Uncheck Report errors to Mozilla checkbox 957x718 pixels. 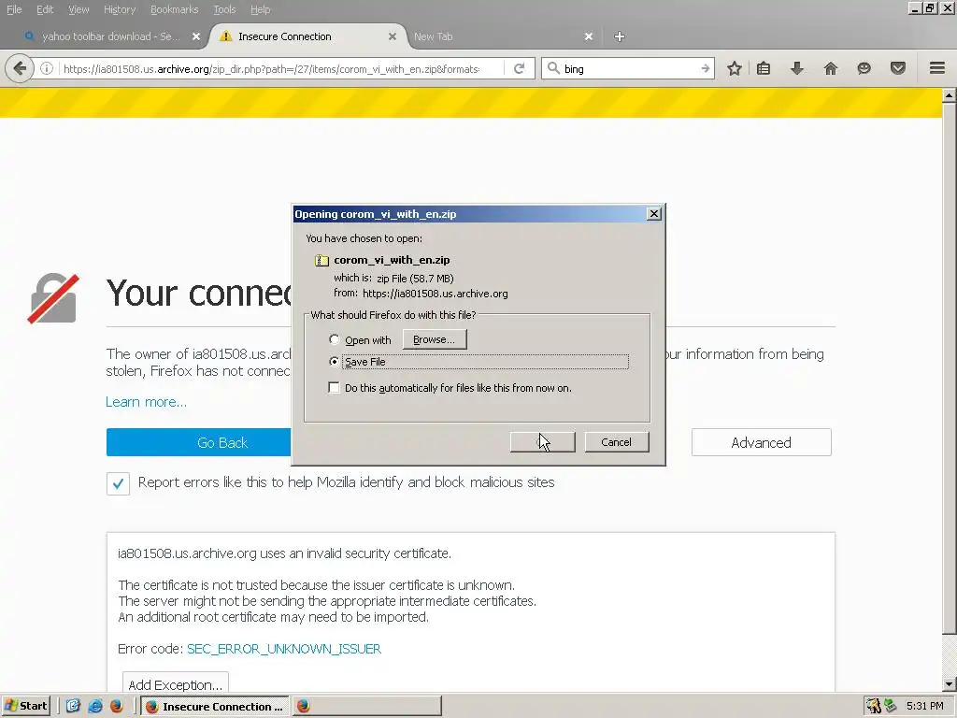coord(118,483)
